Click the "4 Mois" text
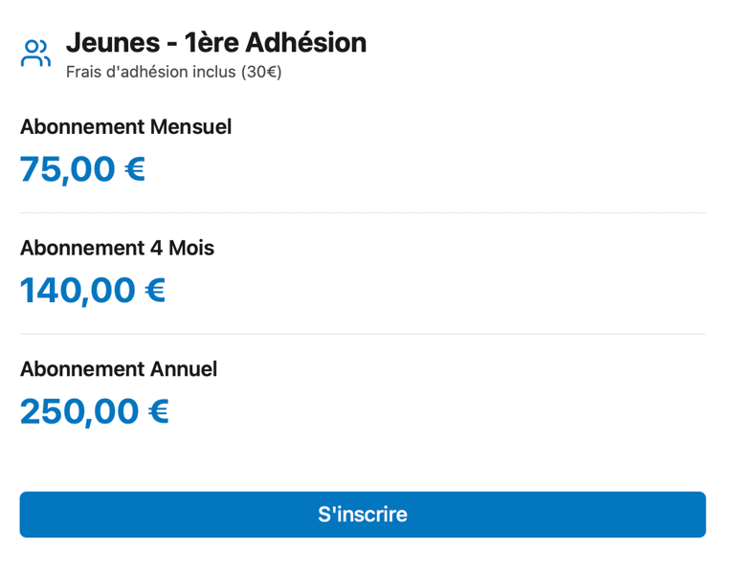 (x=182, y=249)
